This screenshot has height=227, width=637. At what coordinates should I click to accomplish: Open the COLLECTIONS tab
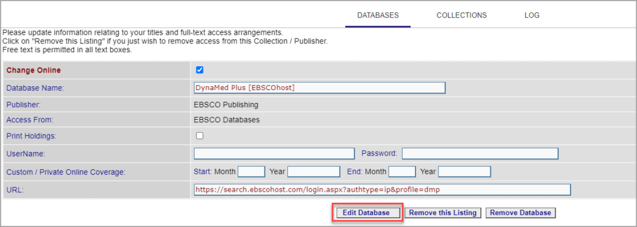point(462,16)
